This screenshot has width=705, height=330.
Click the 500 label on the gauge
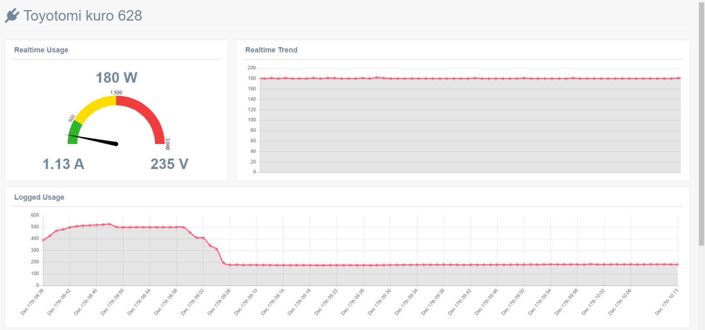pyautogui.click(x=72, y=119)
